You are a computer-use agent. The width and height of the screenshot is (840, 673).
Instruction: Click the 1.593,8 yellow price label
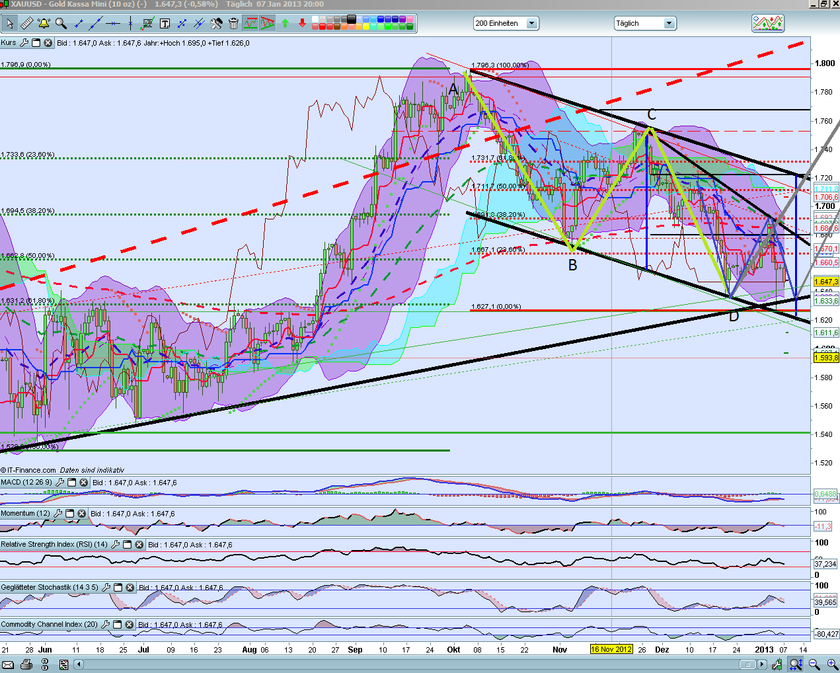[x=826, y=358]
